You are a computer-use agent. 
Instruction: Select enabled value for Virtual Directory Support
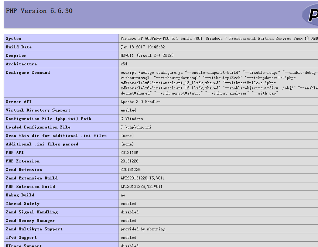[x=129, y=110]
